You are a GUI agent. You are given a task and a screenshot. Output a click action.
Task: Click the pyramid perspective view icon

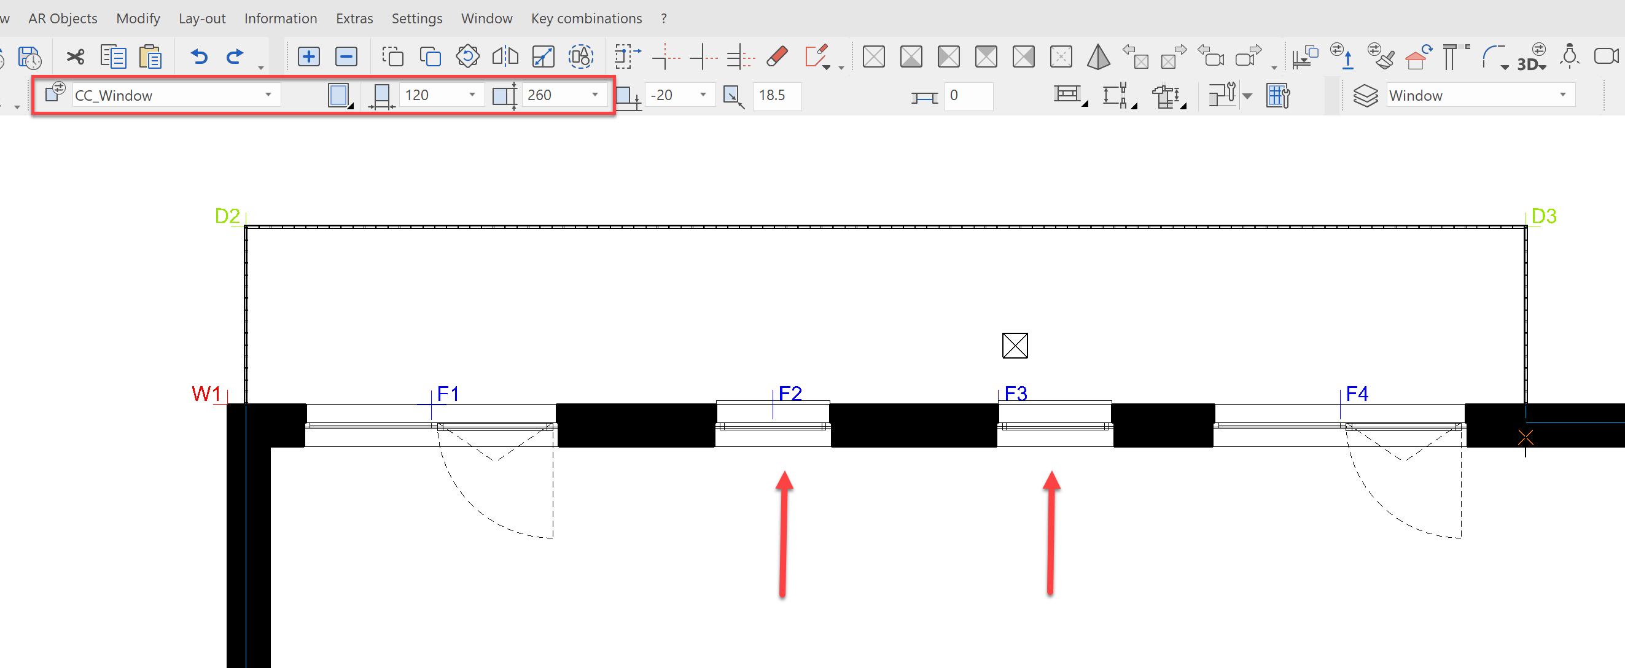click(1098, 56)
